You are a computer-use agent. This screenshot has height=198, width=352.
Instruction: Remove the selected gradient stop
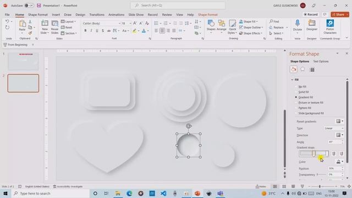(342, 153)
